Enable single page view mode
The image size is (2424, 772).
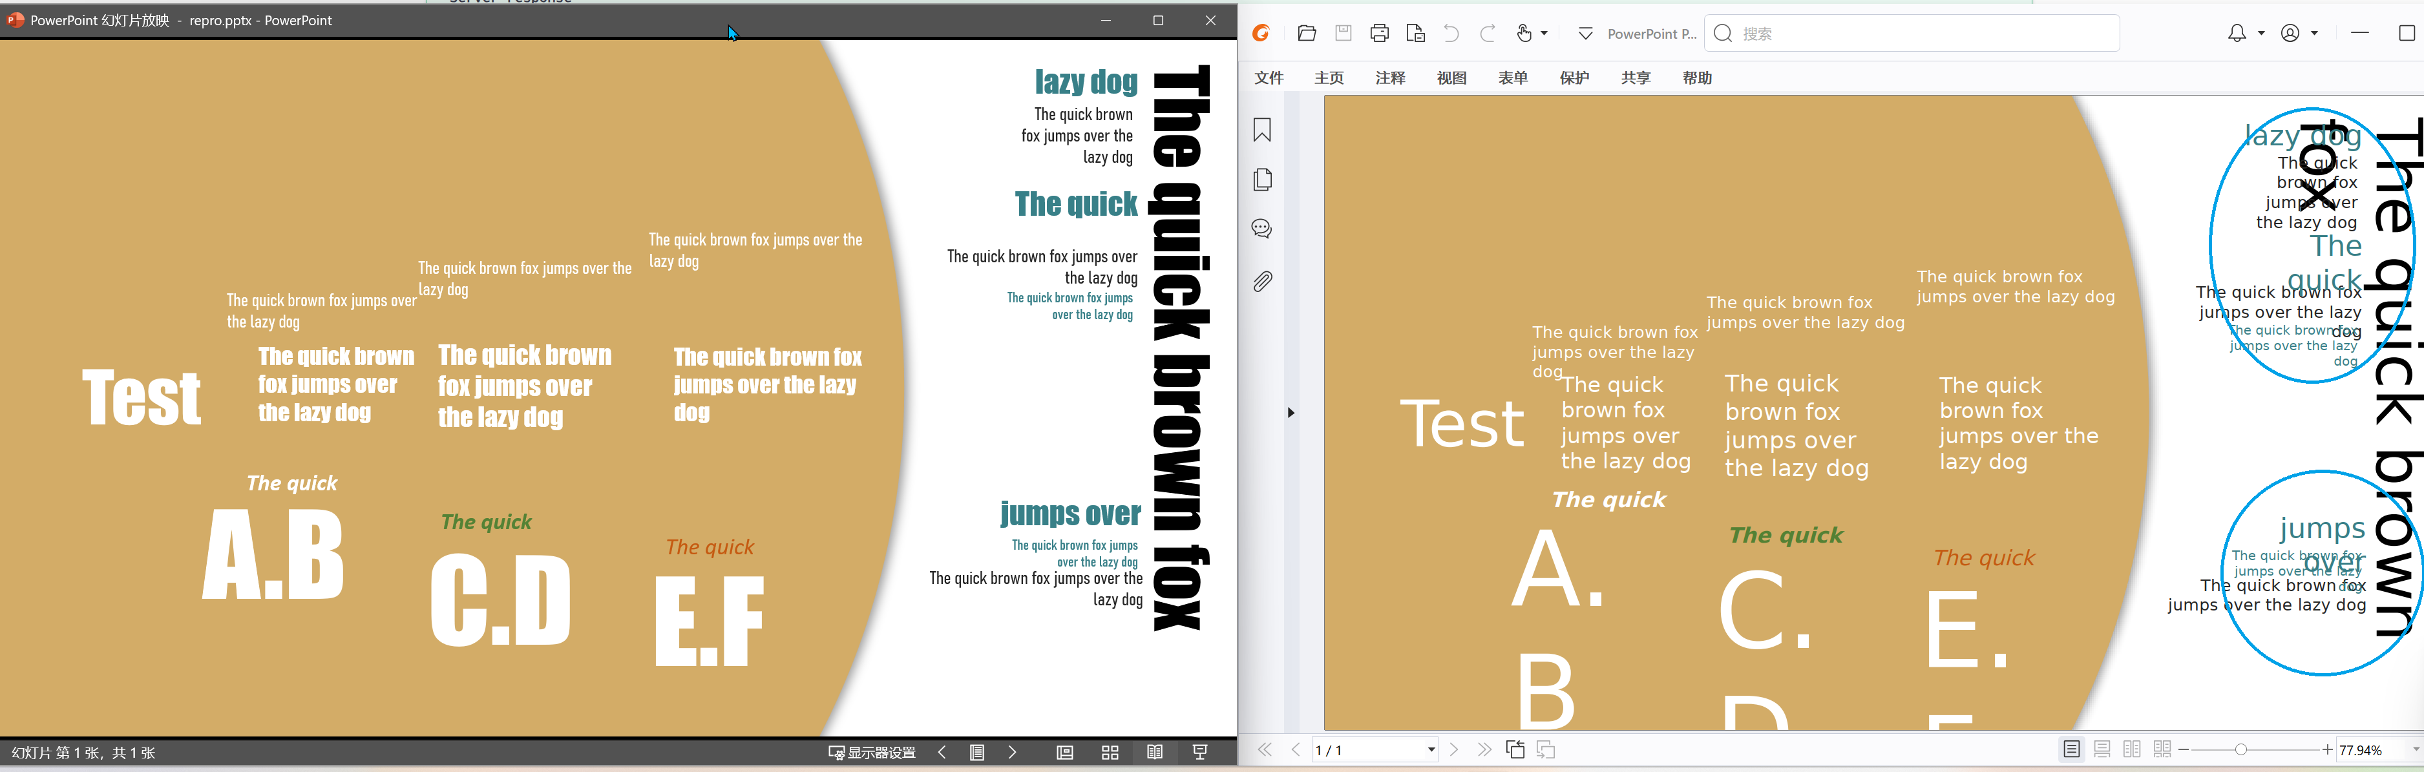pos(2071,749)
